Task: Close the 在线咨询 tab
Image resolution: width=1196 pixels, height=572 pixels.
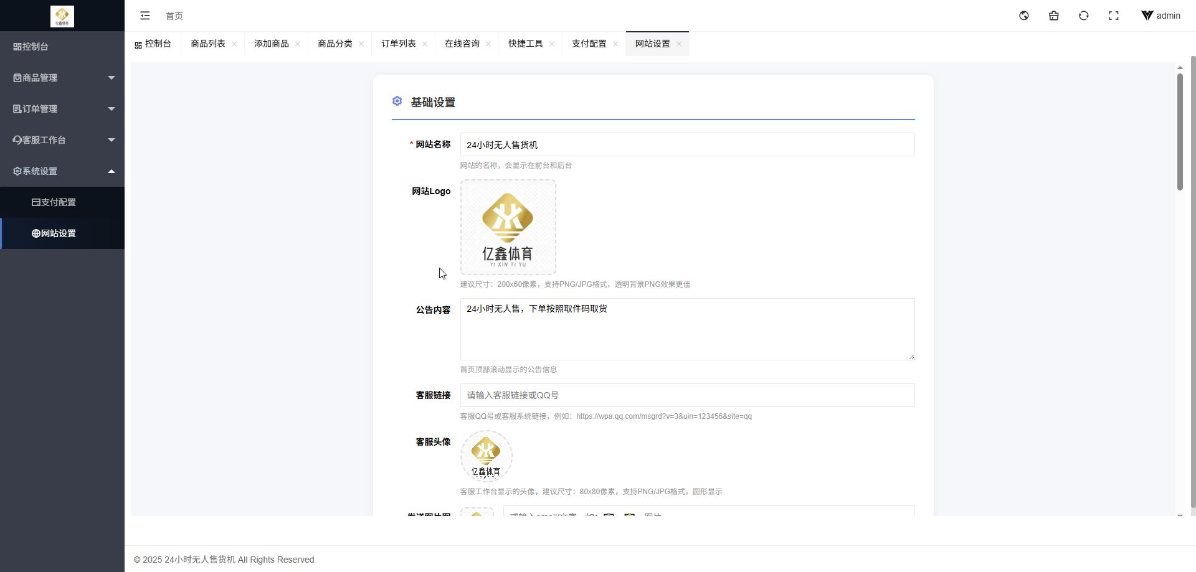Action: coord(488,44)
